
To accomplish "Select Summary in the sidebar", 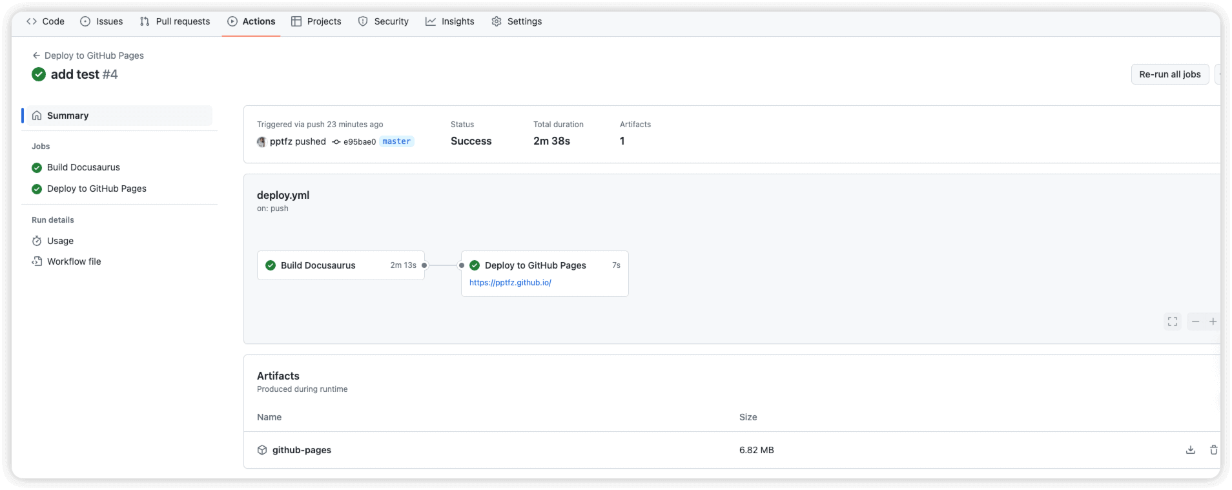I will tap(119, 116).
